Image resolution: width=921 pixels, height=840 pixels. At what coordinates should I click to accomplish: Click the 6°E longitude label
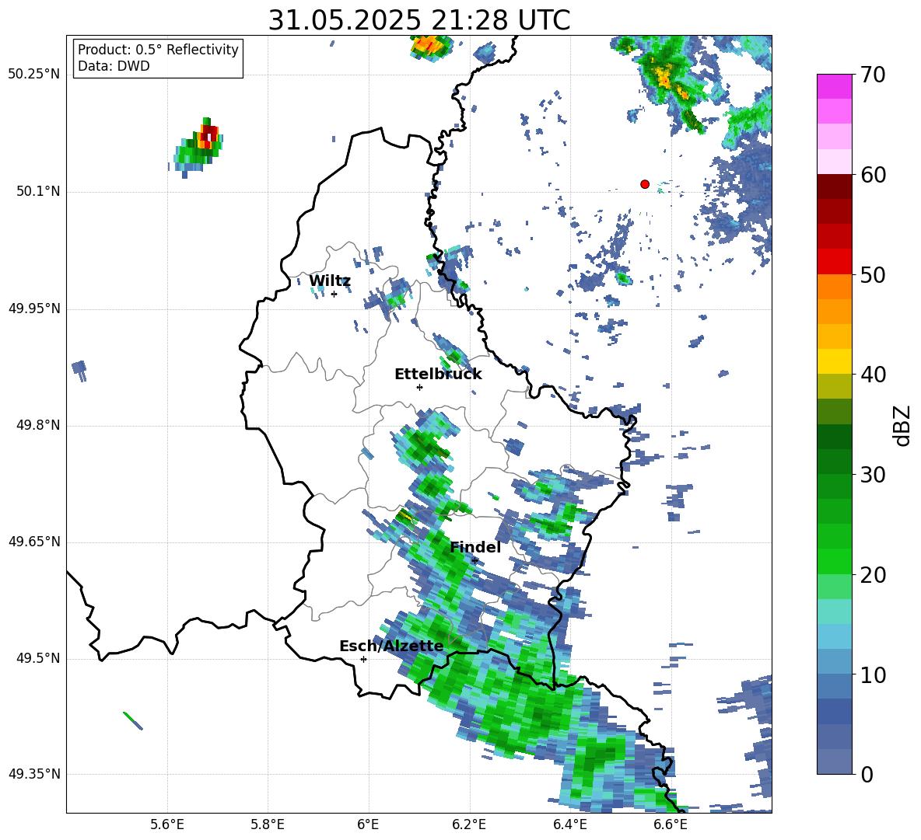pyautogui.click(x=368, y=824)
